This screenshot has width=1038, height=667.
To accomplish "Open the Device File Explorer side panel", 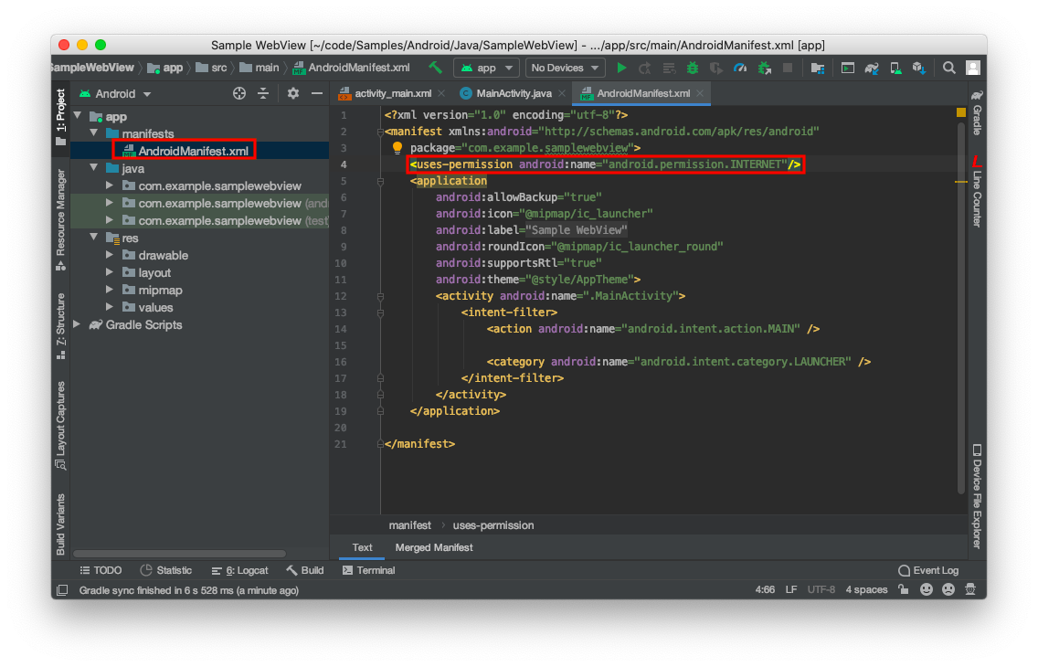I will click(x=977, y=496).
